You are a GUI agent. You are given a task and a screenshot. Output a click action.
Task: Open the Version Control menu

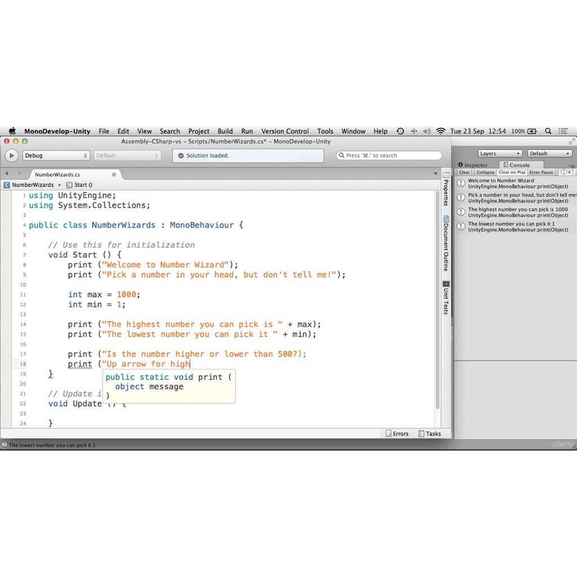coord(285,131)
